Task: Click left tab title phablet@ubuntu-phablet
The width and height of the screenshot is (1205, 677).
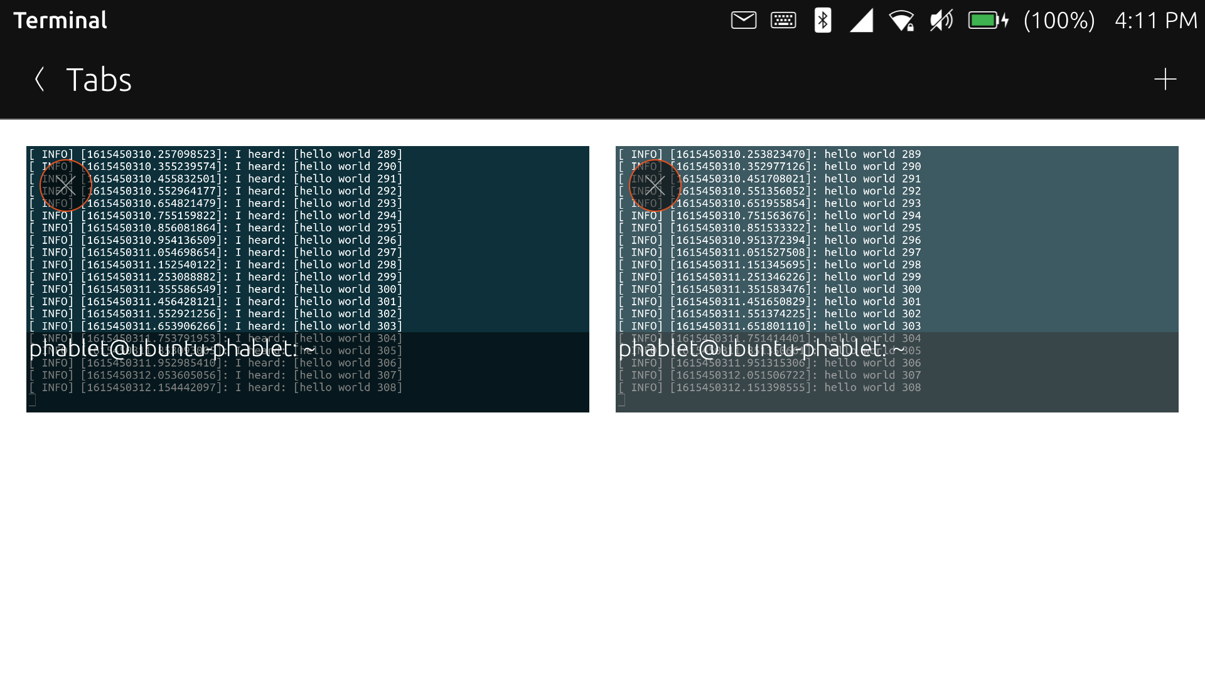Action: (172, 349)
